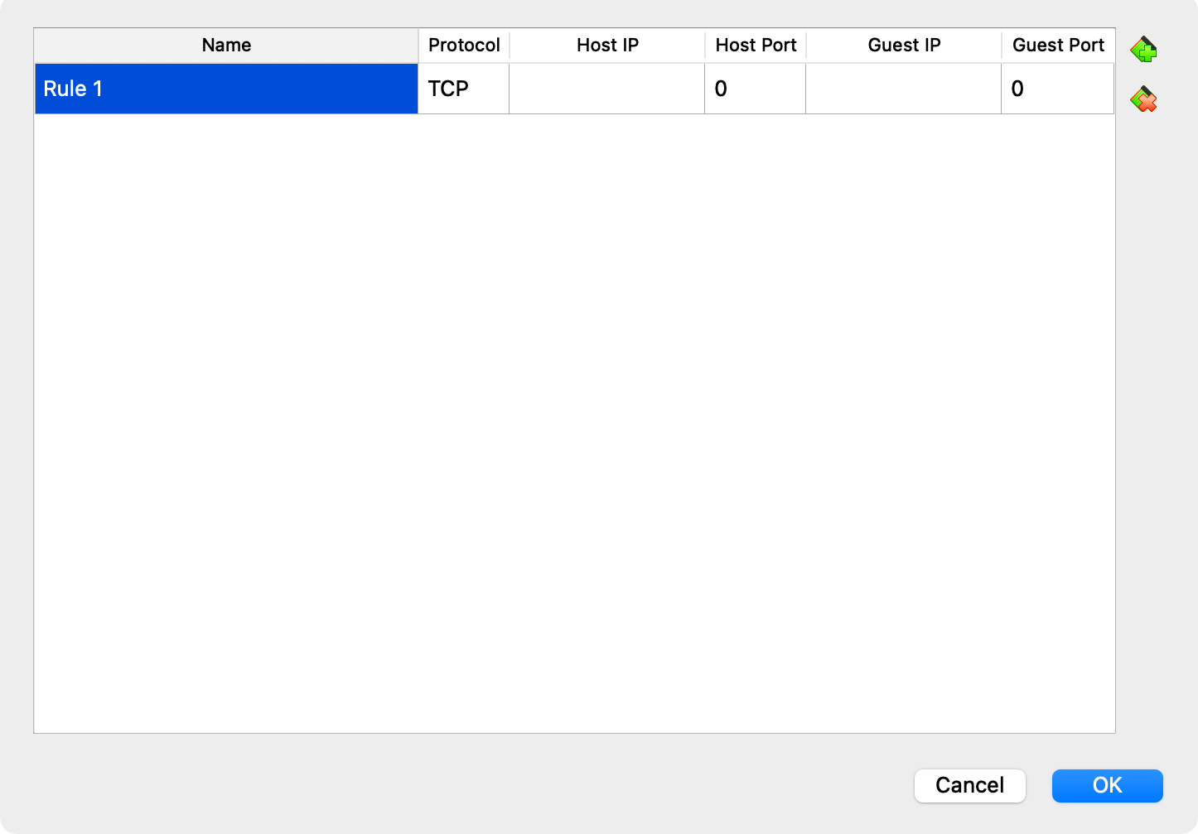Image resolution: width=1198 pixels, height=834 pixels.
Task: Sort by the Host Port column header
Action: point(756,46)
